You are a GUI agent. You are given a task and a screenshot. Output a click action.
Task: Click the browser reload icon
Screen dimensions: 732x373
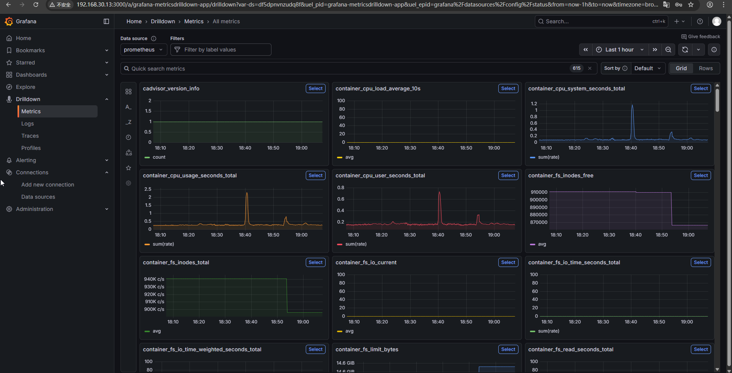36,5
